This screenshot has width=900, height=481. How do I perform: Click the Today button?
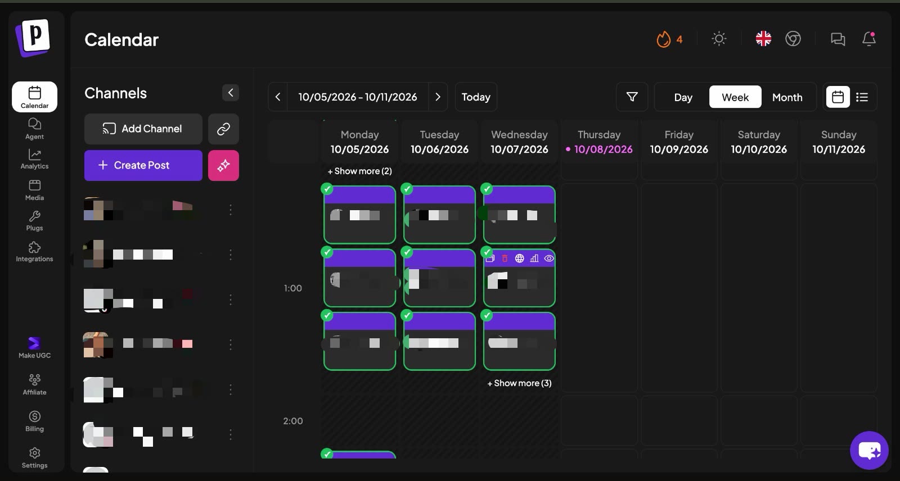[x=476, y=97]
